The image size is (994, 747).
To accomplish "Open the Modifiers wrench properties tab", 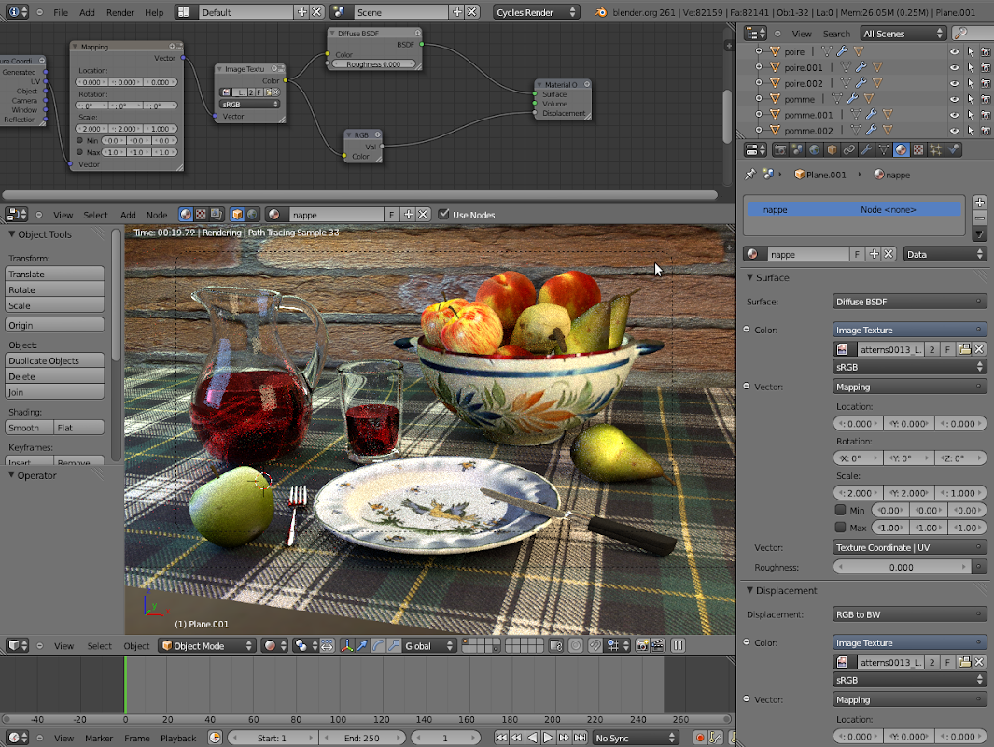I will 866,149.
